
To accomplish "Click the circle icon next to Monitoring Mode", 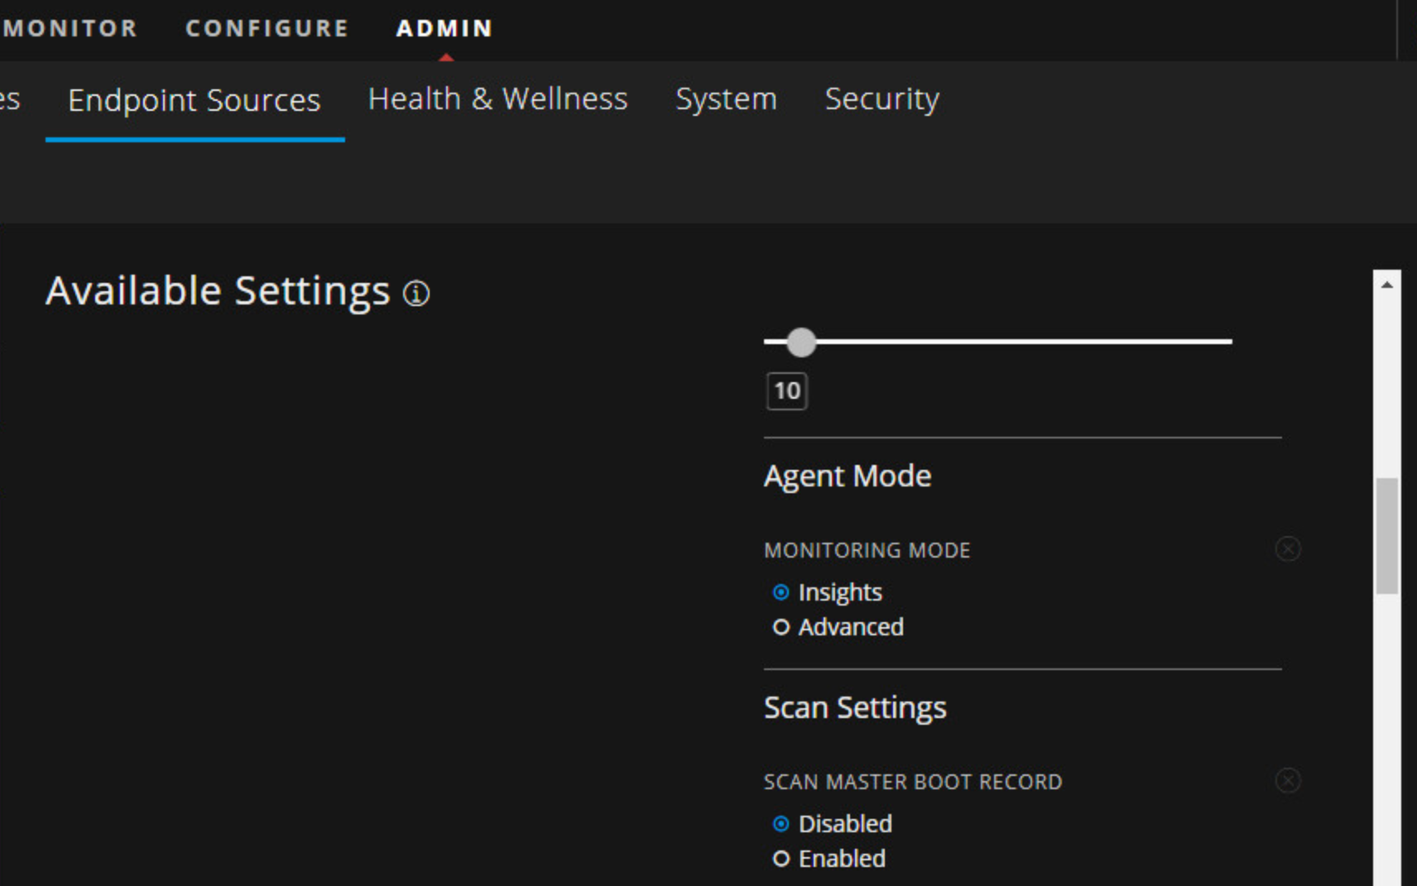I will (1288, 548).
